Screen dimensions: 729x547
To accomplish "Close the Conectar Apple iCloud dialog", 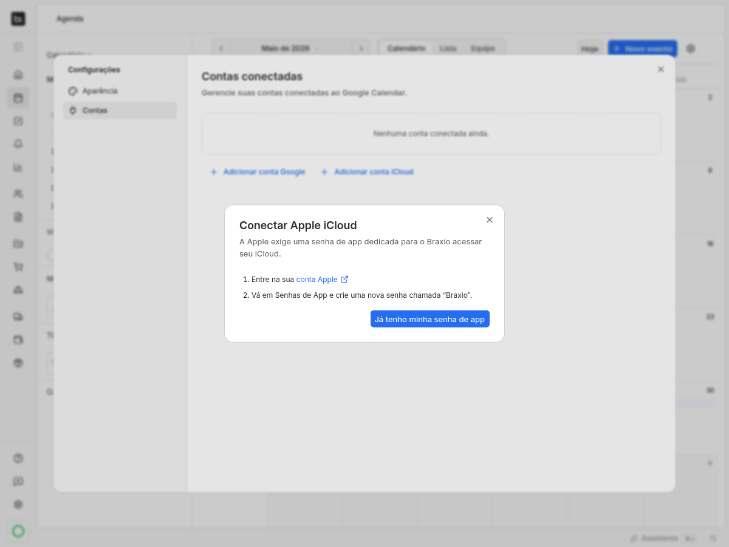I will point(490,220).
